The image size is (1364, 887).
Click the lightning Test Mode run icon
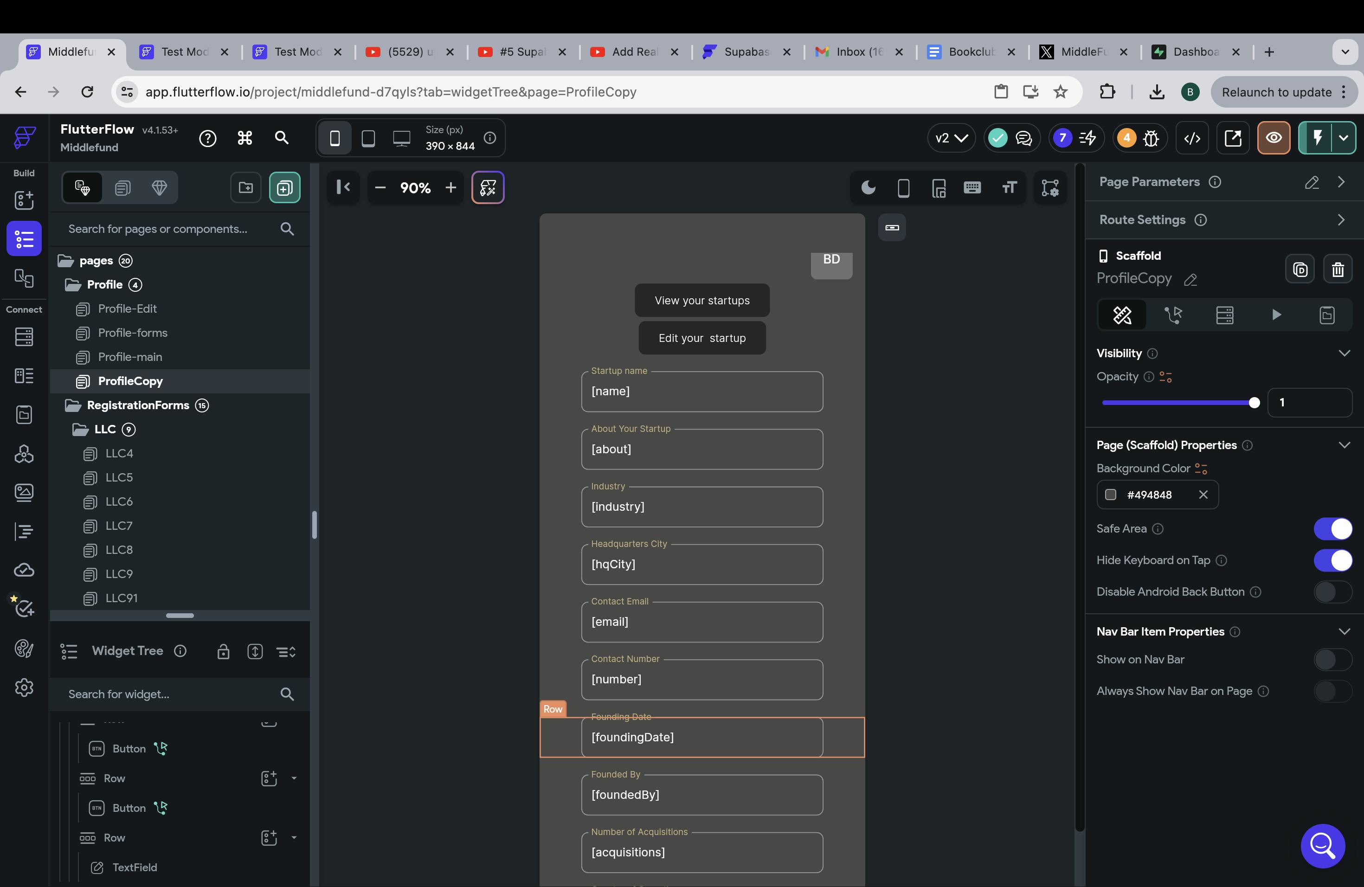click(1317, 138)
